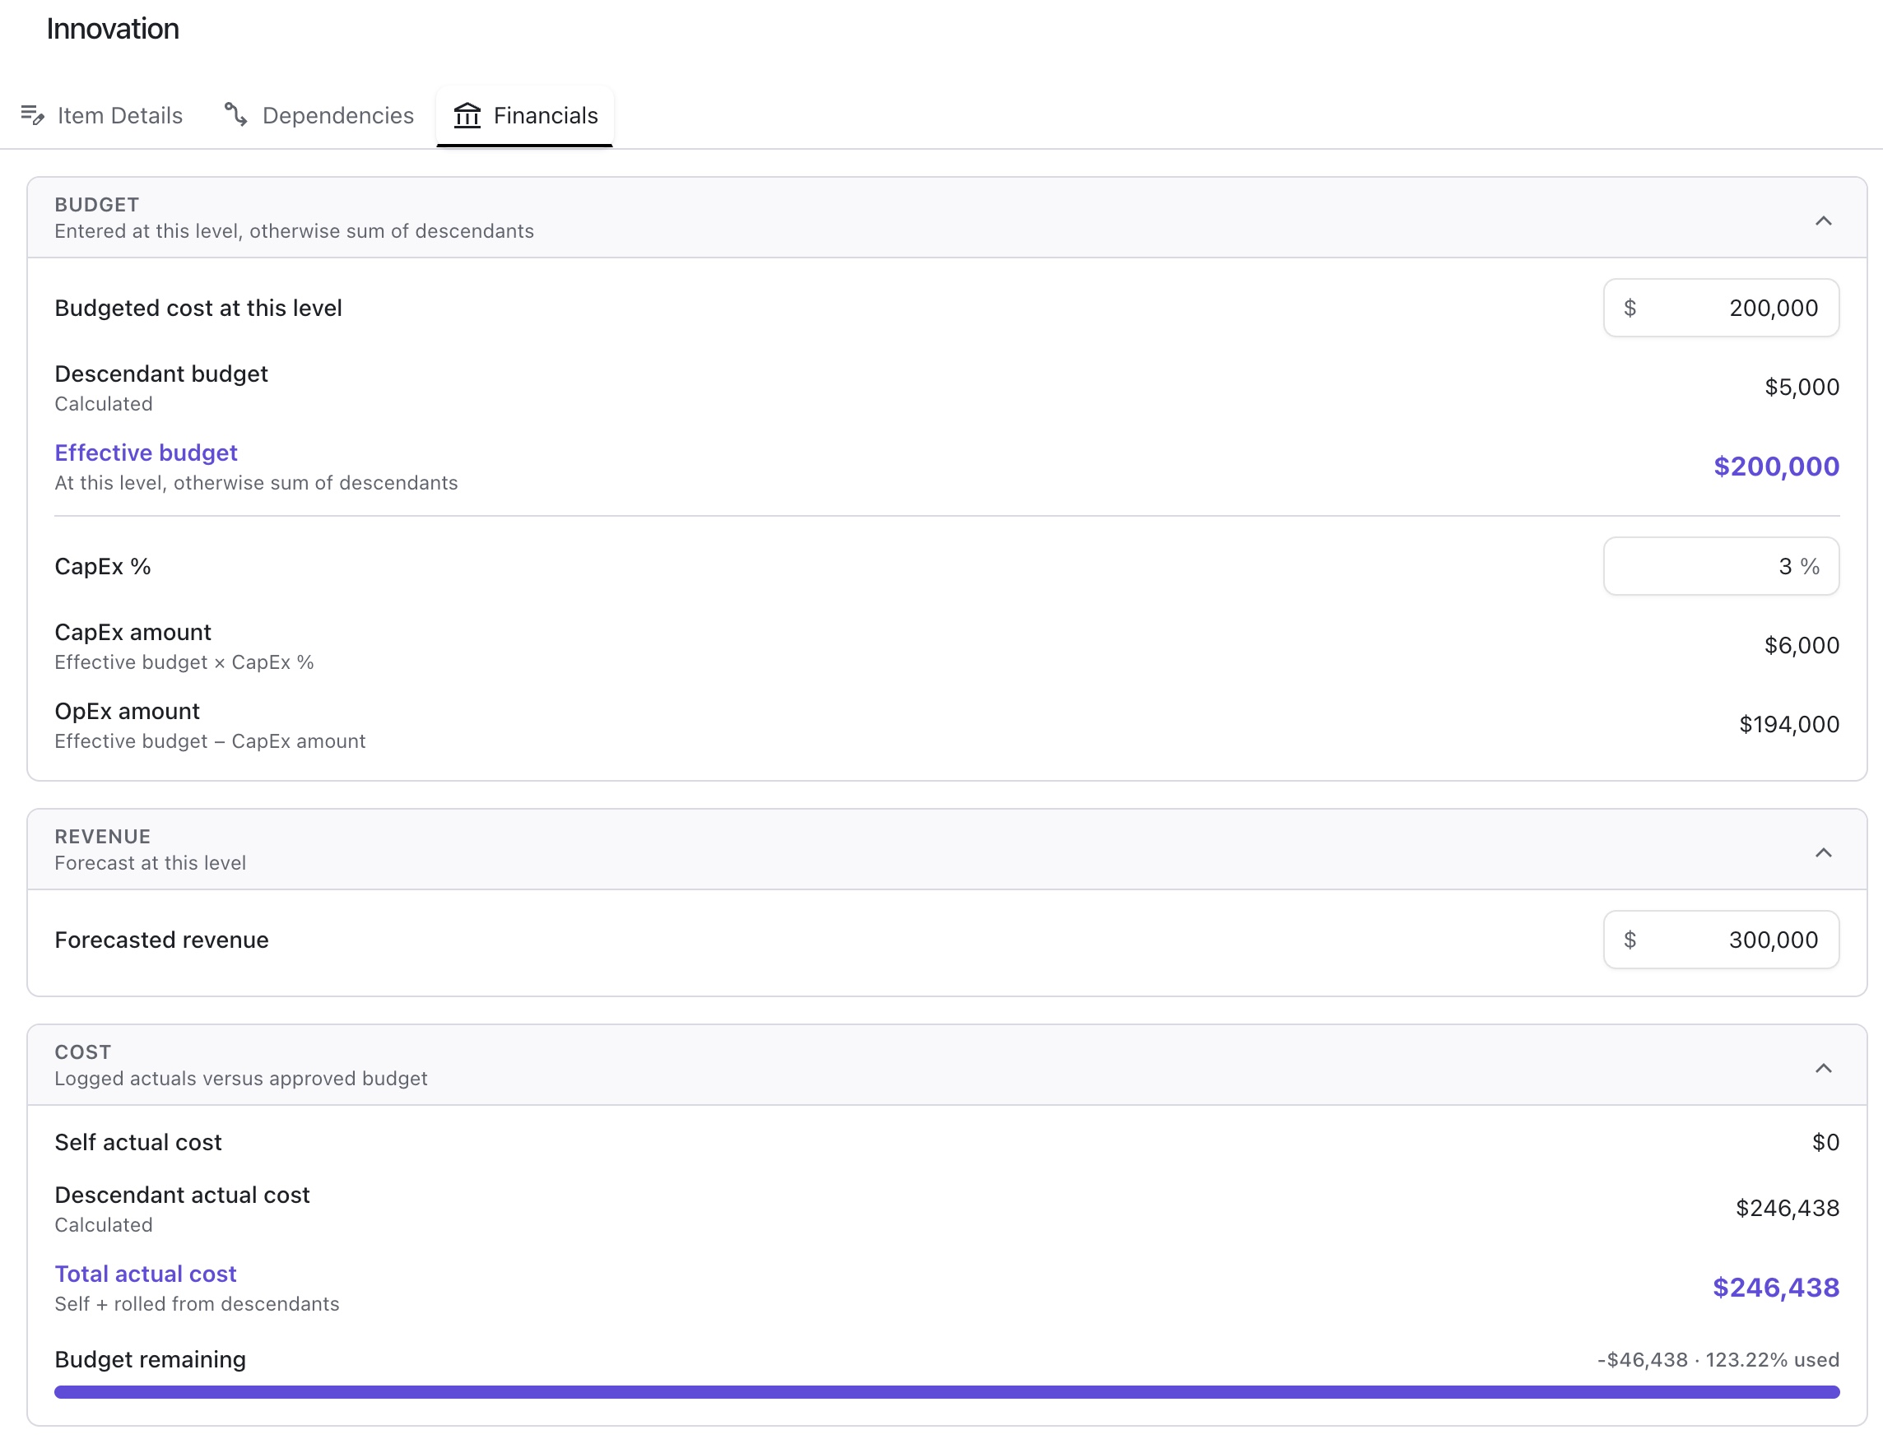Click the $200,000 effective budget value

[x=1776, y=467]
